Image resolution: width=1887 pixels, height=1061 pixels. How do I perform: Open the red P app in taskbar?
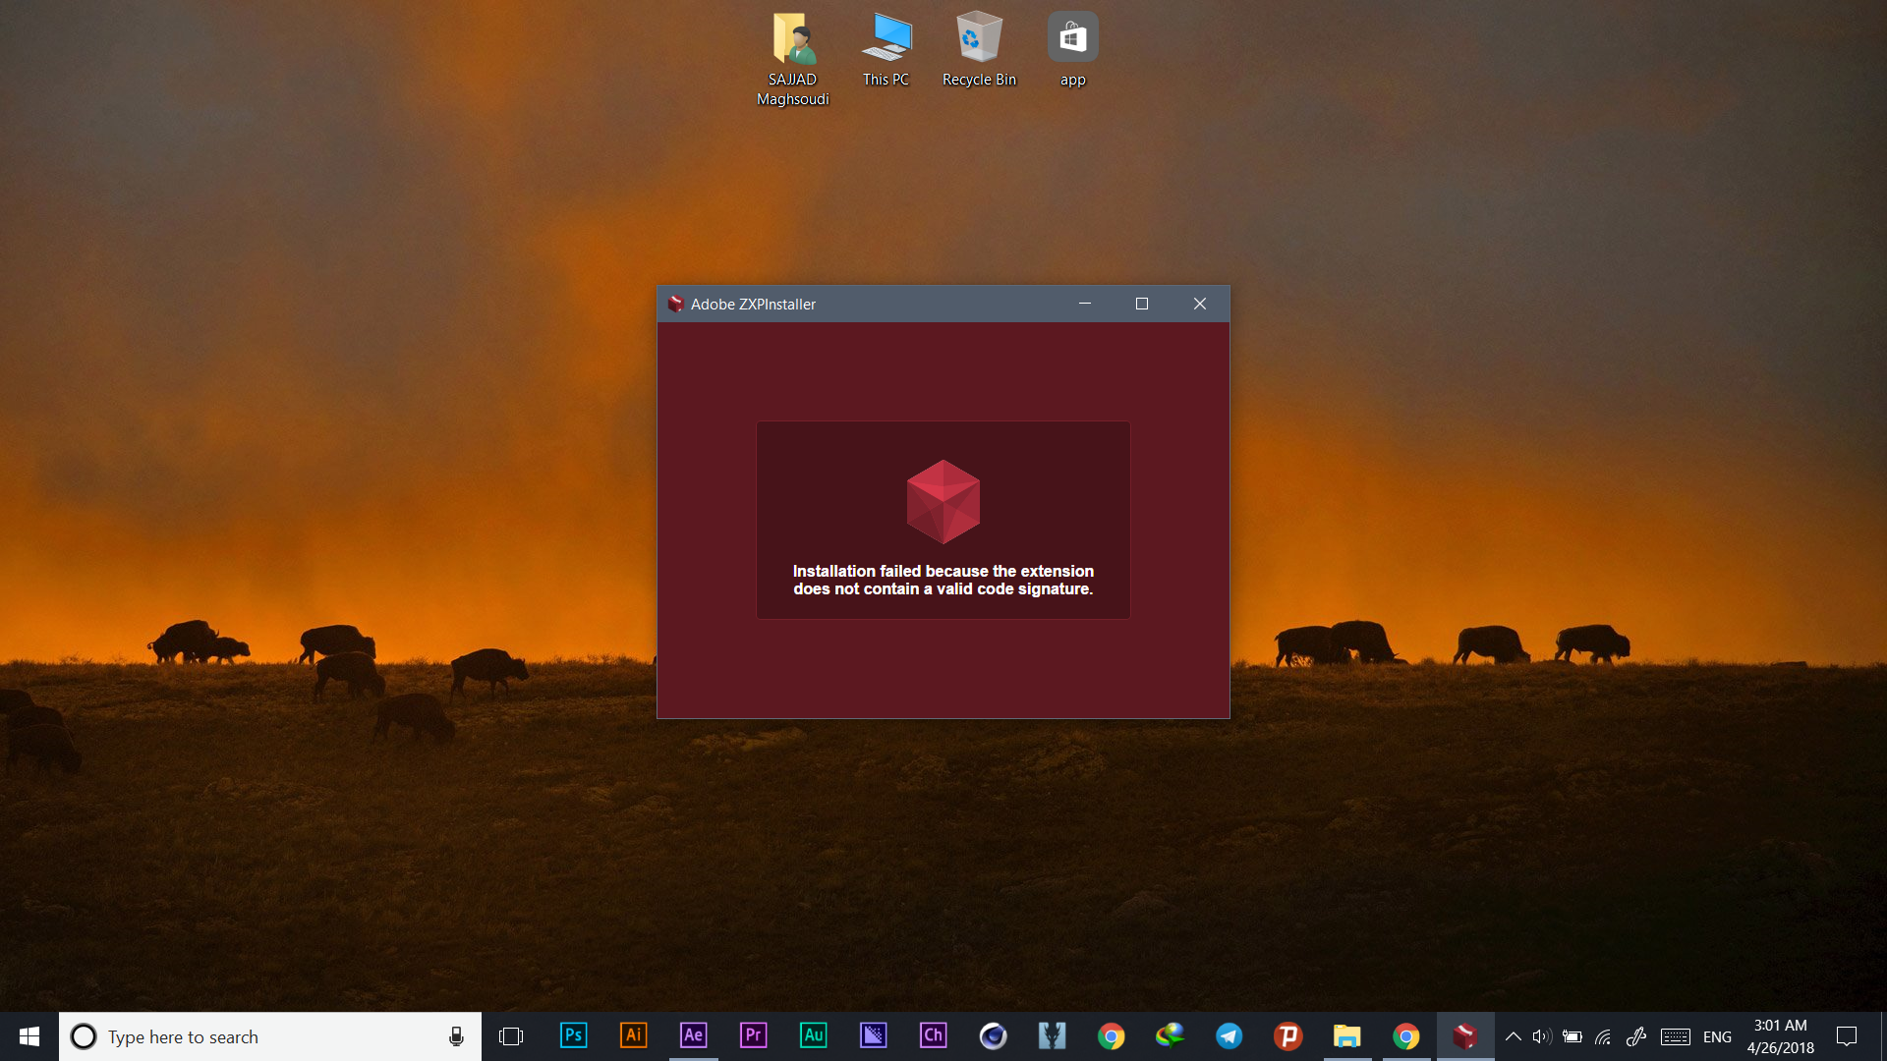[x=1288, y=1035]
